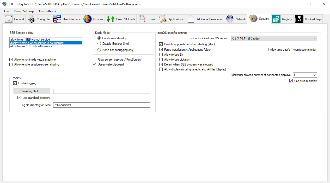Switch to the Exam tab label
Screen dimensions: 330x183
152,19
